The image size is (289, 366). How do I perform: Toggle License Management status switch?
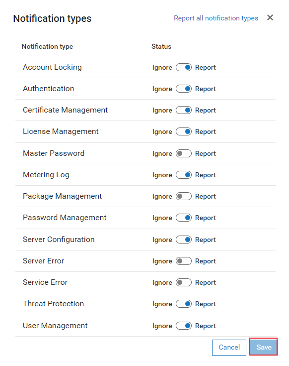(184, 131)
